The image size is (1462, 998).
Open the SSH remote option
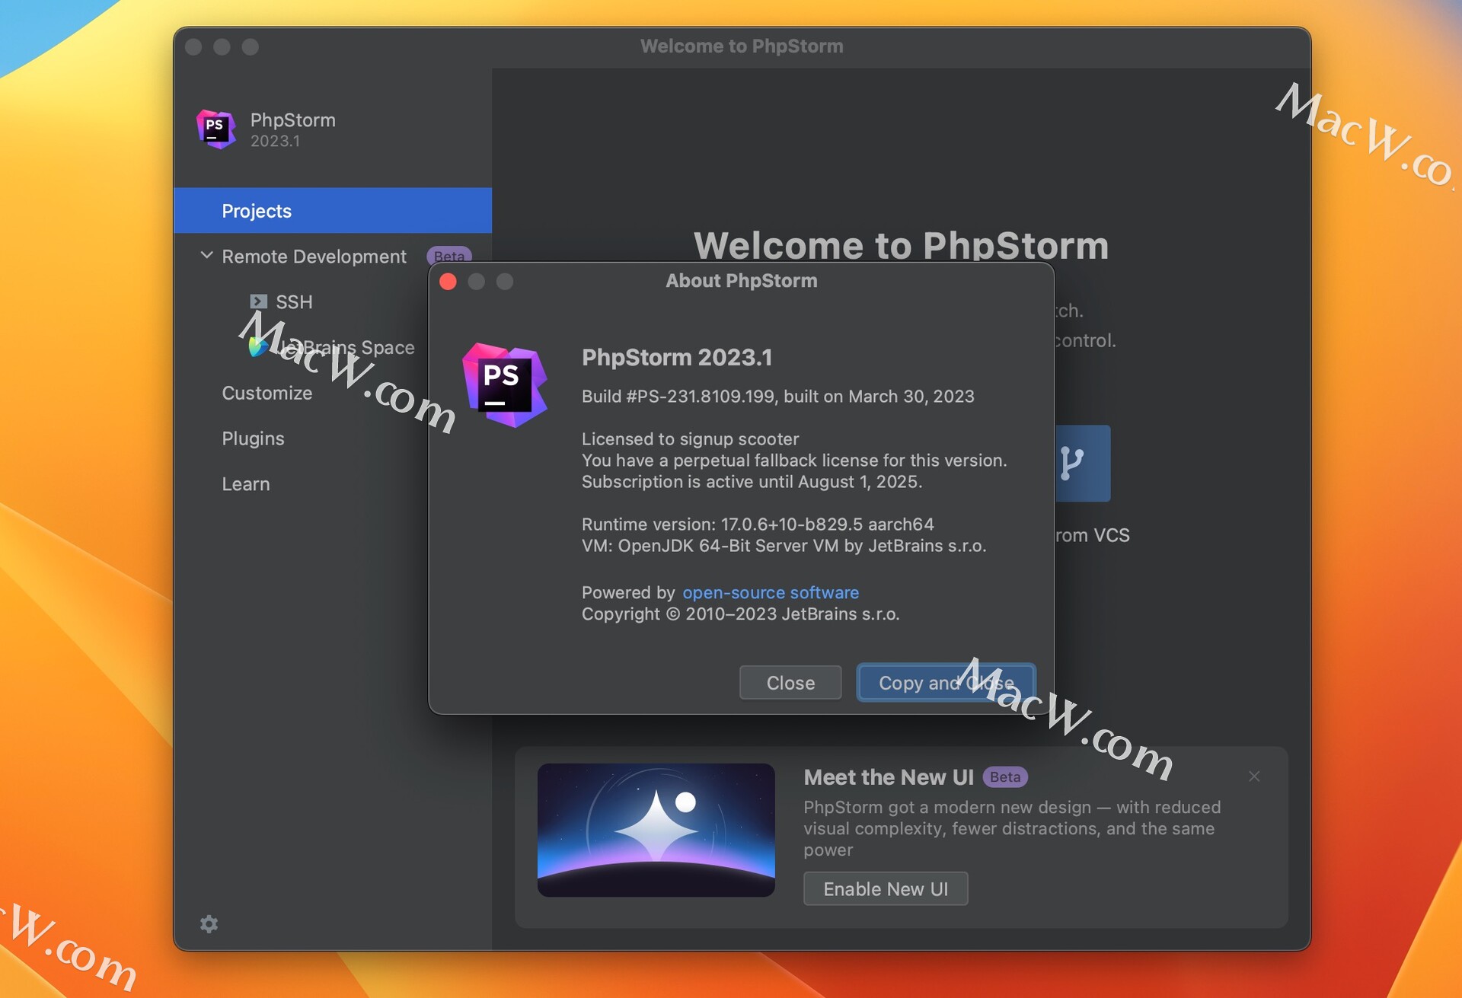point(294,302)
